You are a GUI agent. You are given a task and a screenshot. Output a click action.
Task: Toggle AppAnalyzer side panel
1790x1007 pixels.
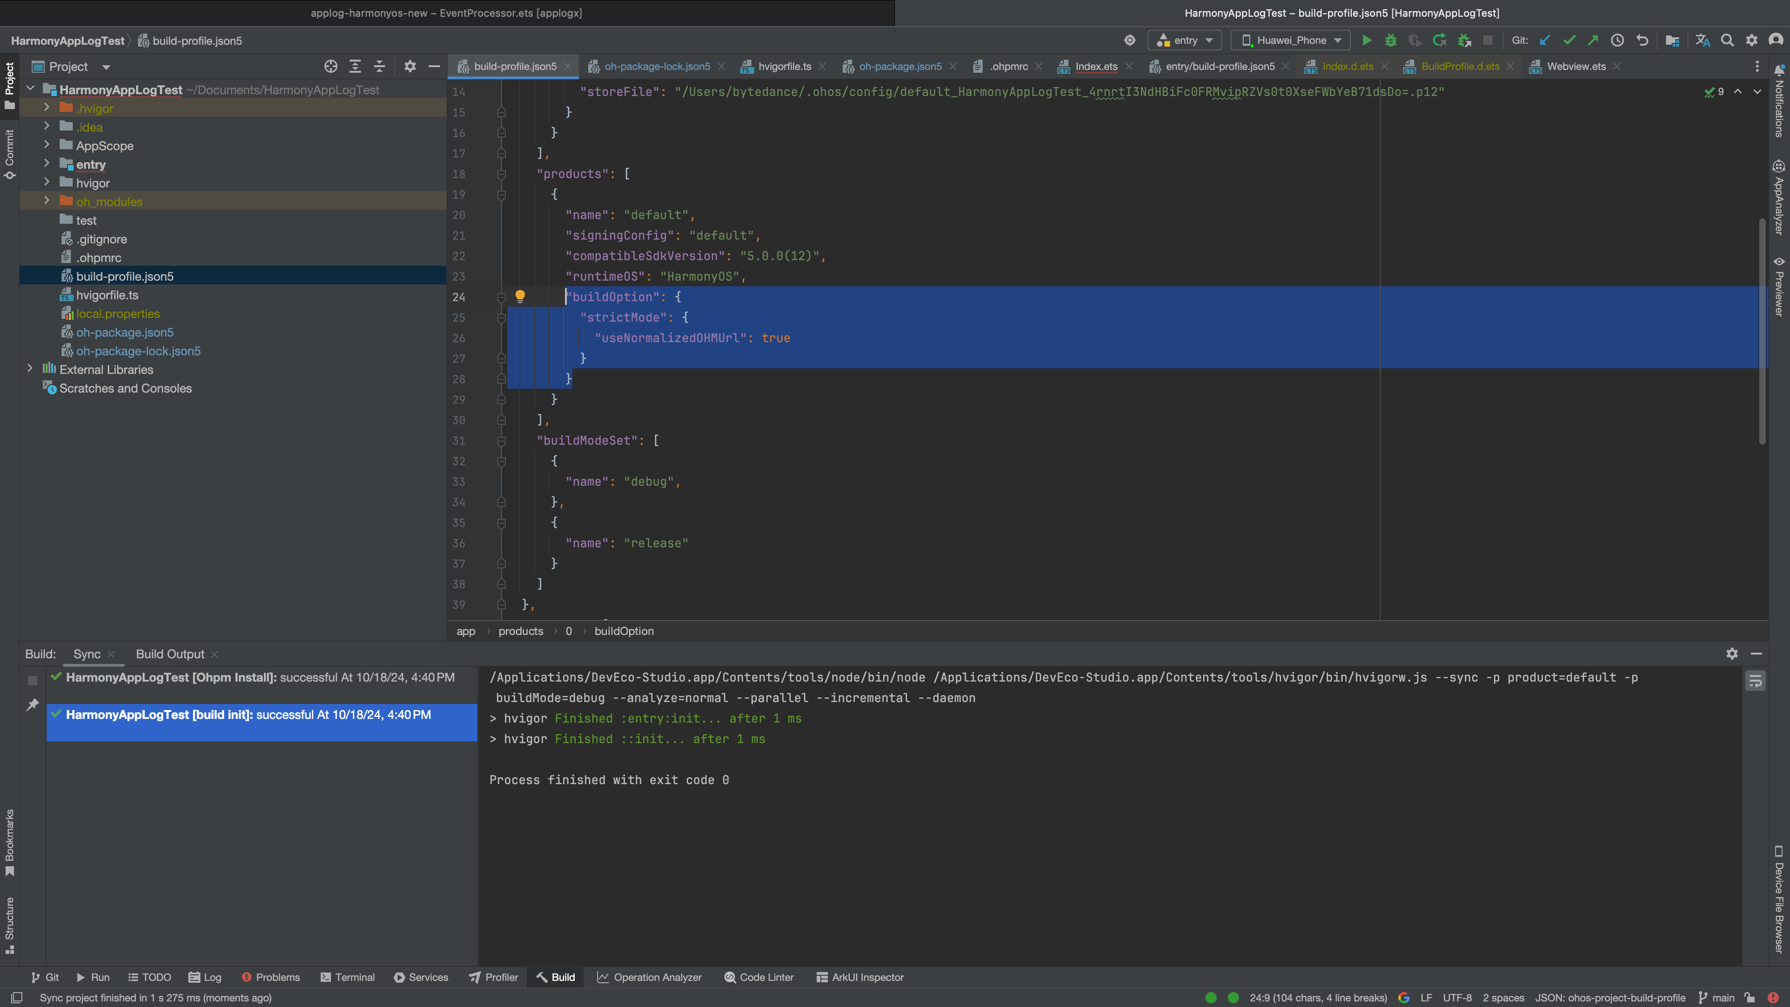[x=1780, y=197]
